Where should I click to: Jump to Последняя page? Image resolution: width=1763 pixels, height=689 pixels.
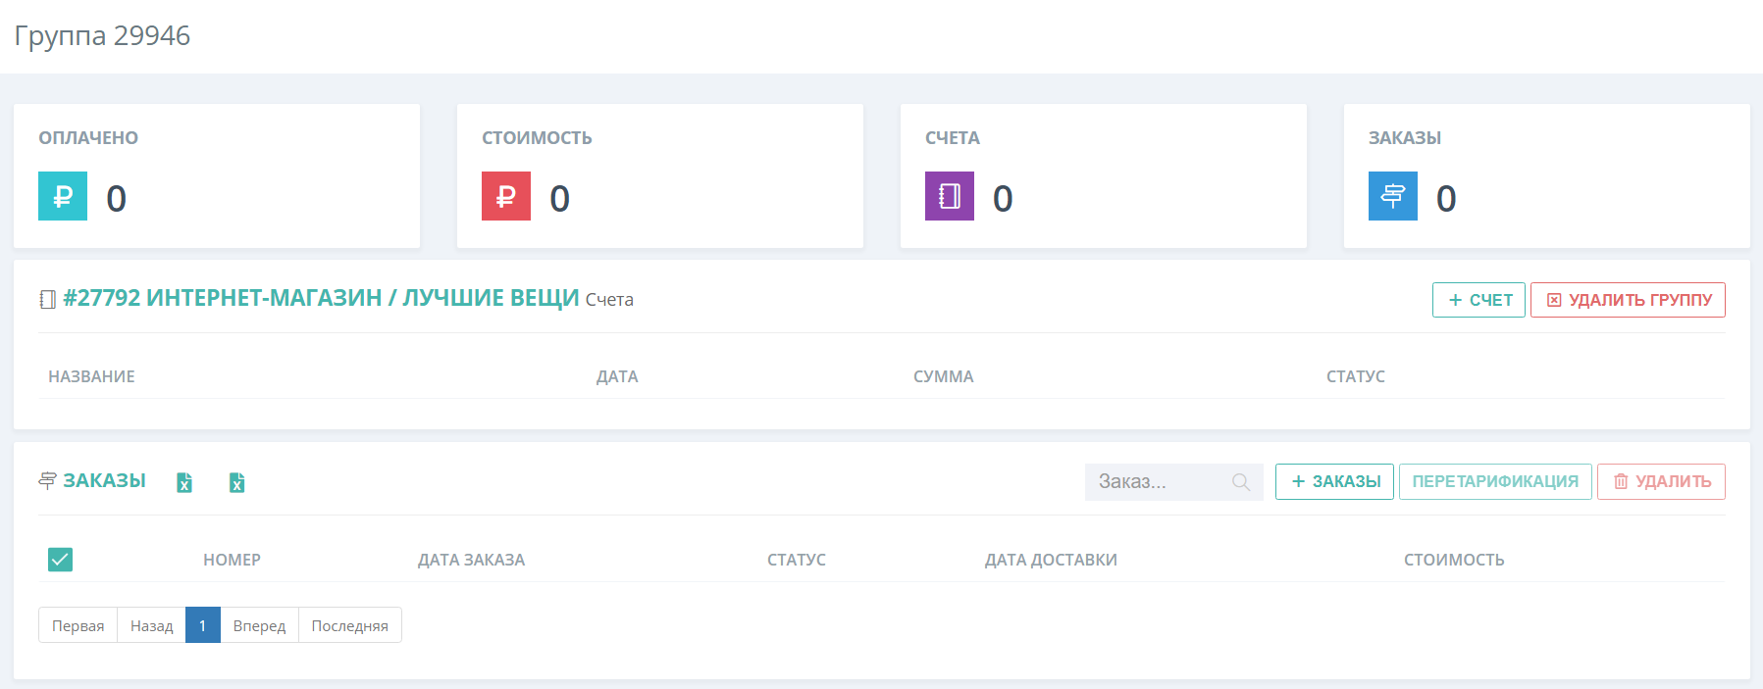349,625
